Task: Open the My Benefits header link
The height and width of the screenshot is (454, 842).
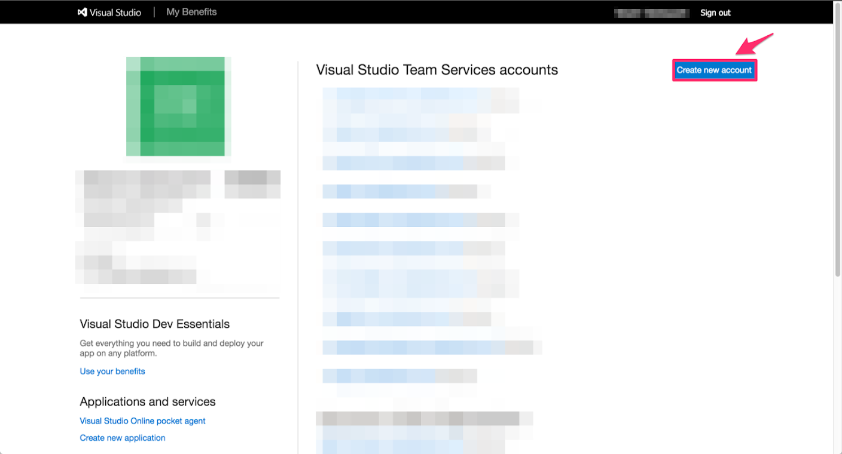Action: point(191,12)
